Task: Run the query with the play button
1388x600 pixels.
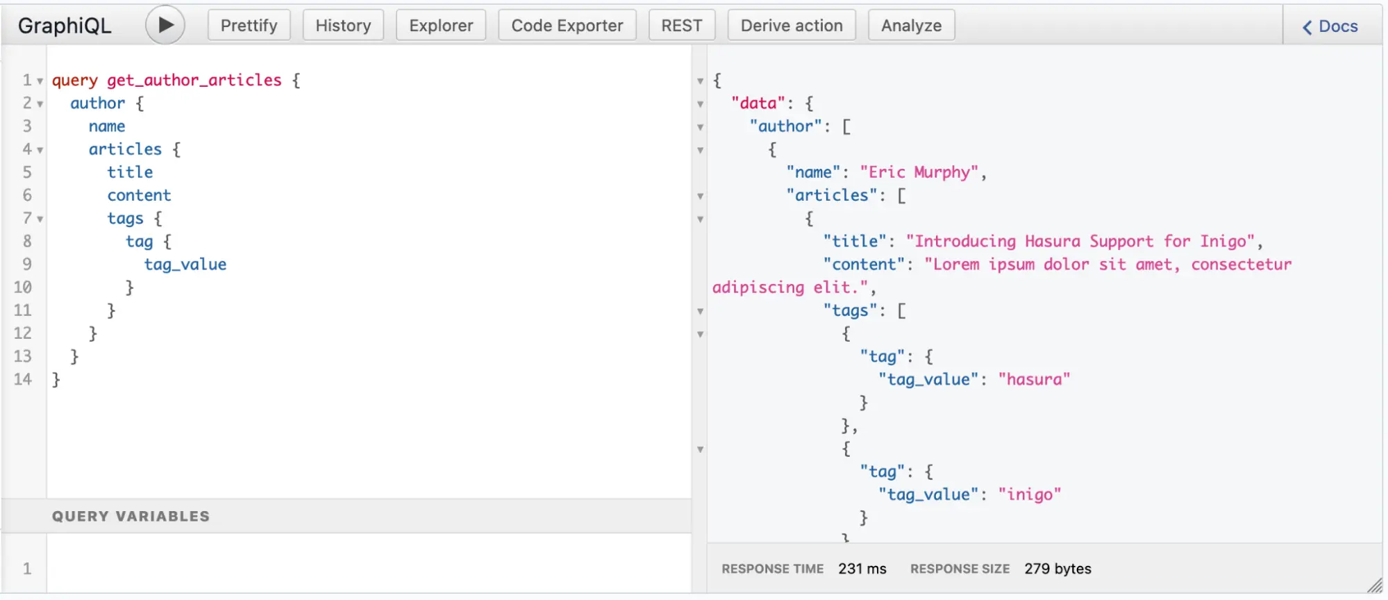Action: (165, 25)
